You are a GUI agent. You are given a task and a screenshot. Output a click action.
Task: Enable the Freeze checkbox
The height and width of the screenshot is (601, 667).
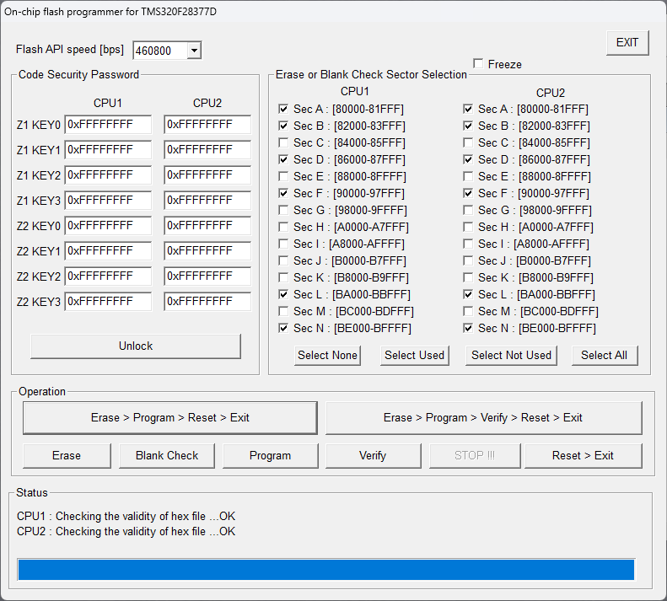(478, 64)
